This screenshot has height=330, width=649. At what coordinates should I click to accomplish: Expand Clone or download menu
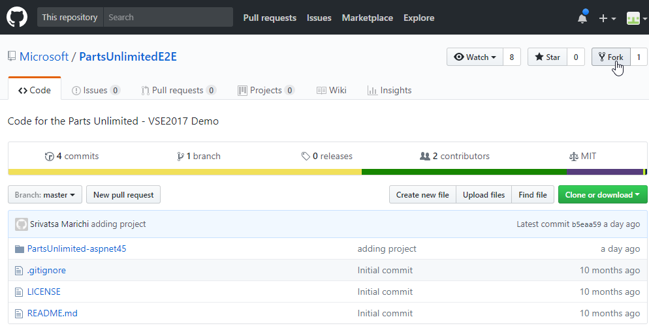coord(603,195)
